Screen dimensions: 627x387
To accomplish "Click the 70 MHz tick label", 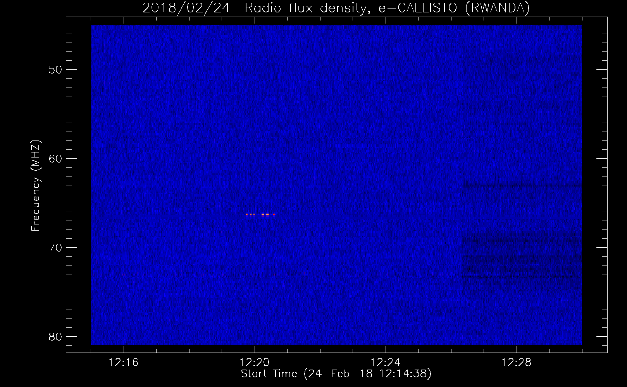I will click(x=55, y=248).
